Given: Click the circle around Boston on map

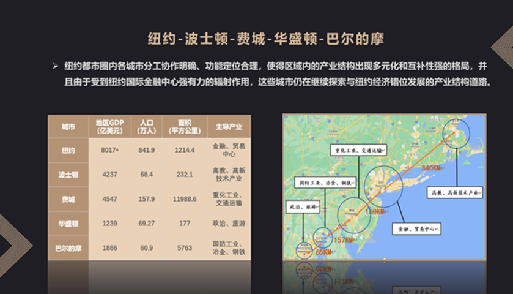Looking at the screenshot, I should point(456,134).
